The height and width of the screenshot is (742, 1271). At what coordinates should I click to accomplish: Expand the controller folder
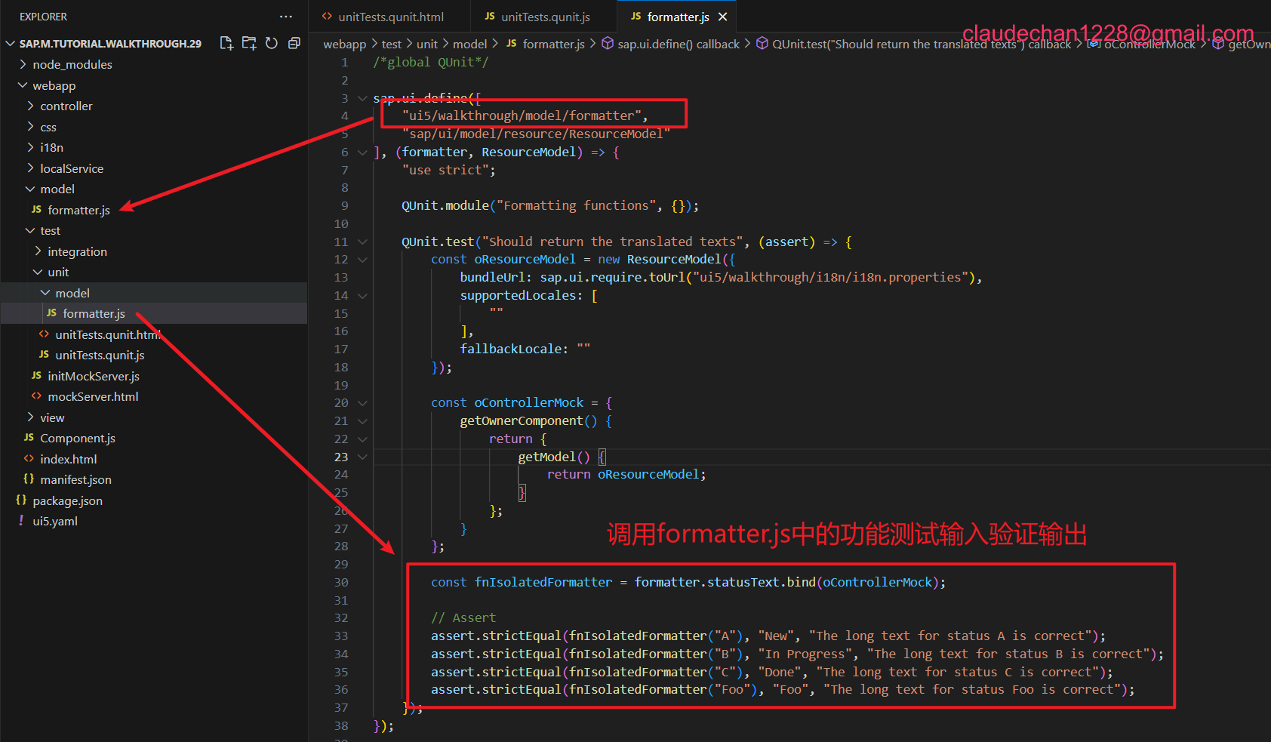tap(66, 106)
